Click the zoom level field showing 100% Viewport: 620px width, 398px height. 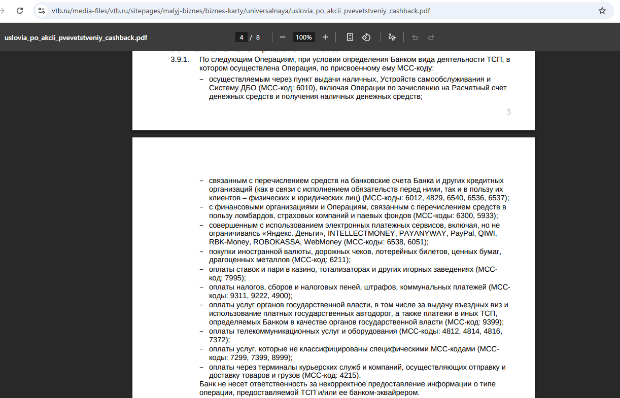coord(304,37)
